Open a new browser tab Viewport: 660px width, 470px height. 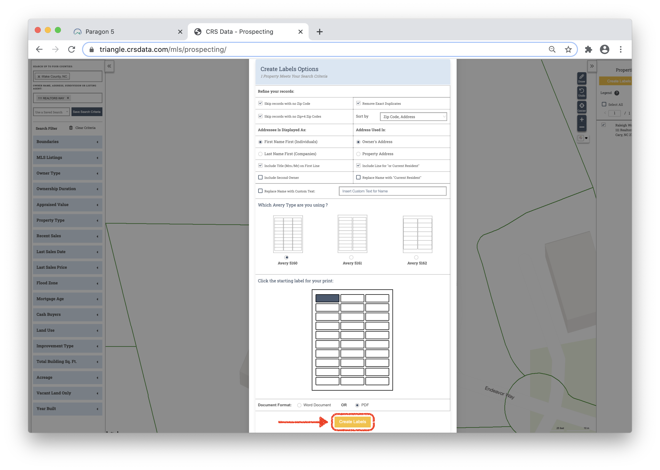pos(319,32)
